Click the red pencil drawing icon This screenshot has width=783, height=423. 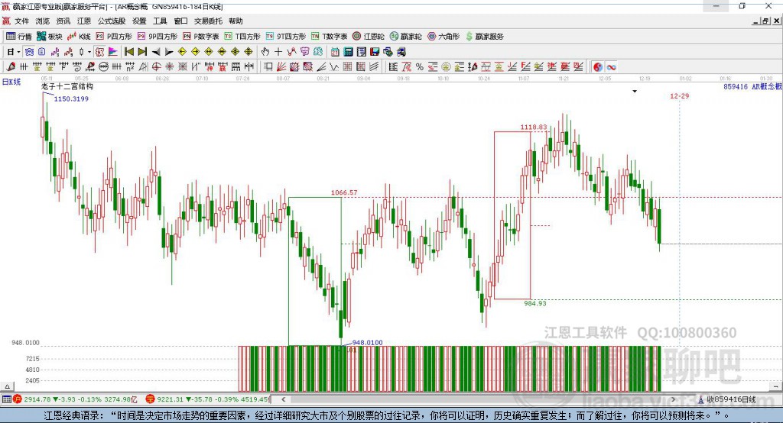(11, 66)
